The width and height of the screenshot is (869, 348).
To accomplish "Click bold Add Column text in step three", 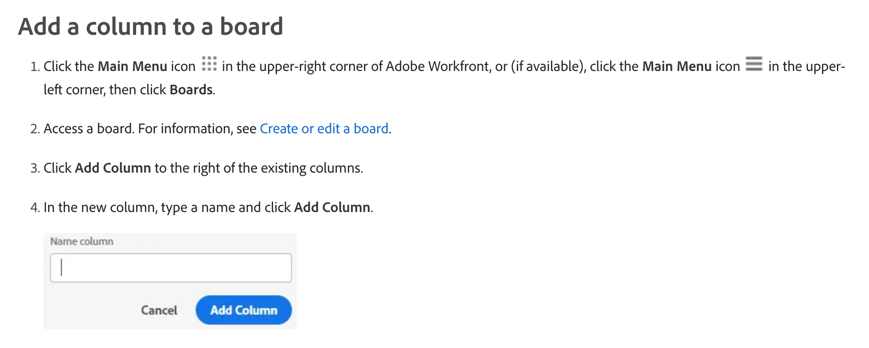I will [x=113, y=168].
